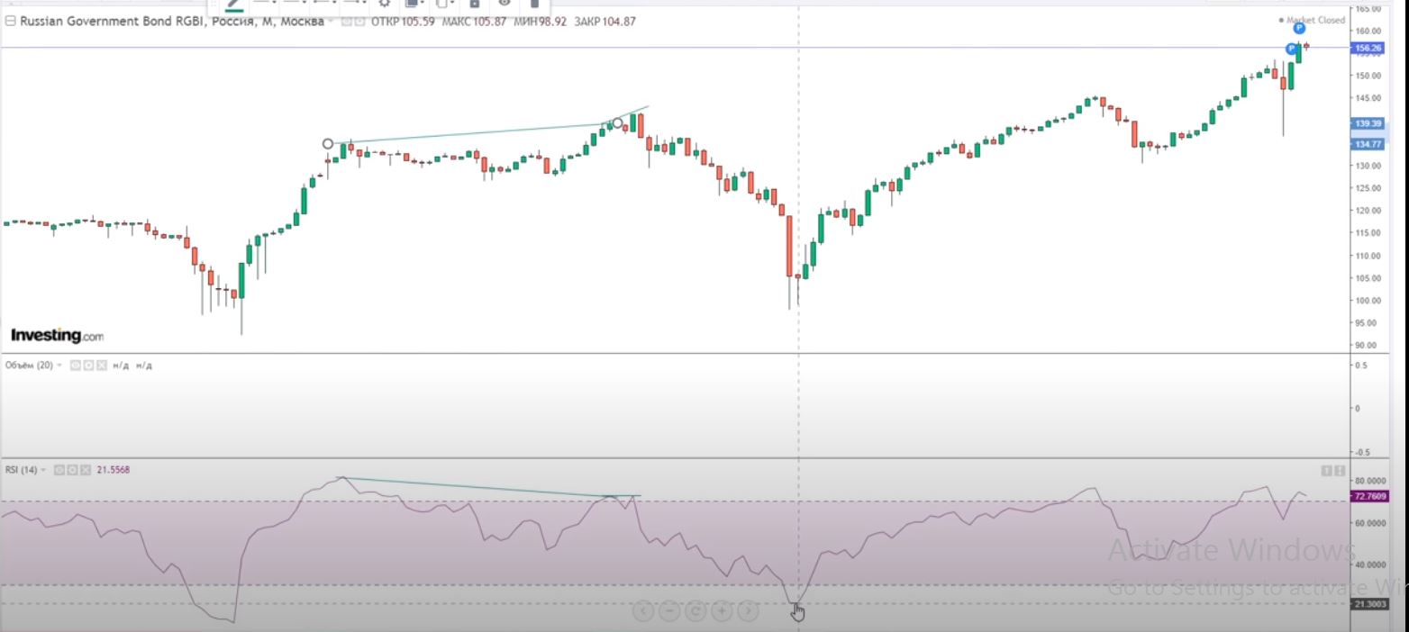Hide the Объём indicator via eye icon
The height and width of the screenshot is (632, 1409).
pyautogui.click(x=76, y=366)
